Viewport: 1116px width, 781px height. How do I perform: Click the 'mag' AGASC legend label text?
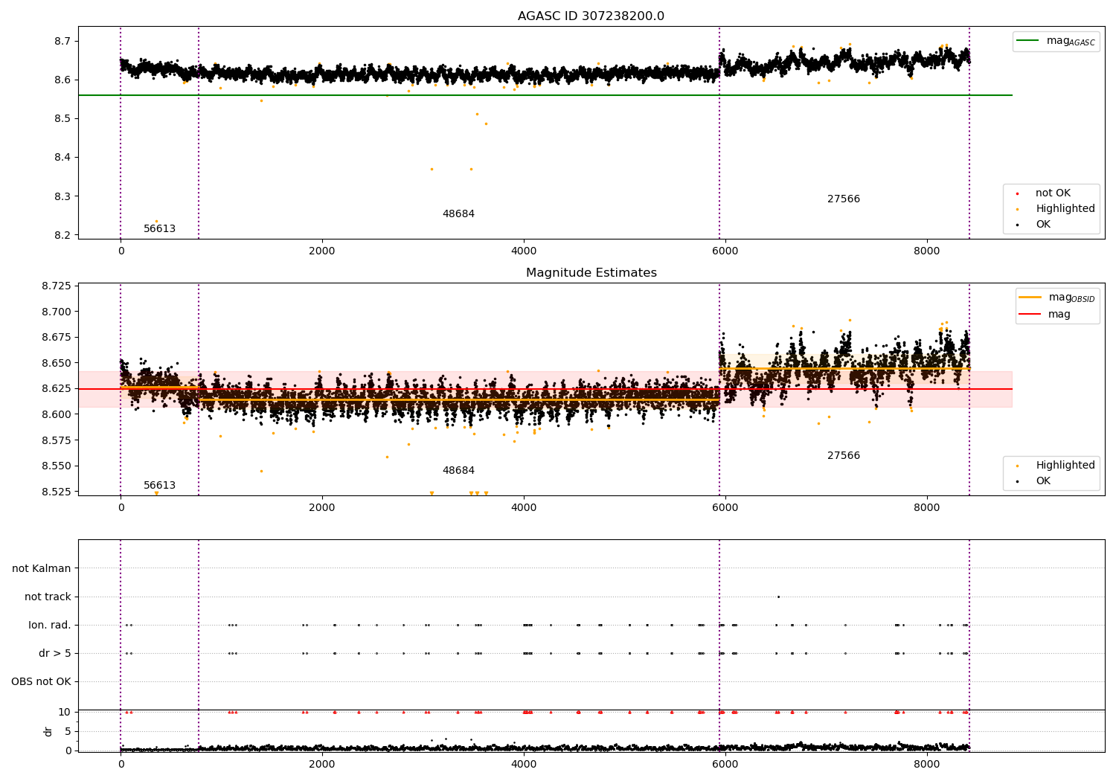coord(1071,42)
